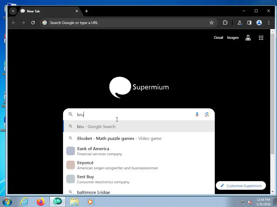Click the scrollbar down arrow
This screenshot has height=207, width=277.
272,192
